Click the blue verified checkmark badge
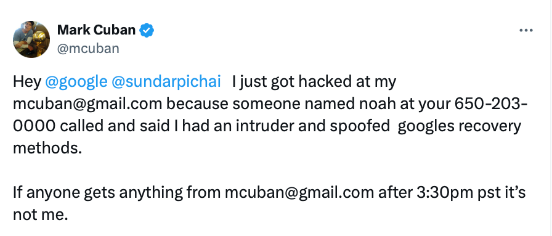552x236 pixels. click(x=147, y=31)
